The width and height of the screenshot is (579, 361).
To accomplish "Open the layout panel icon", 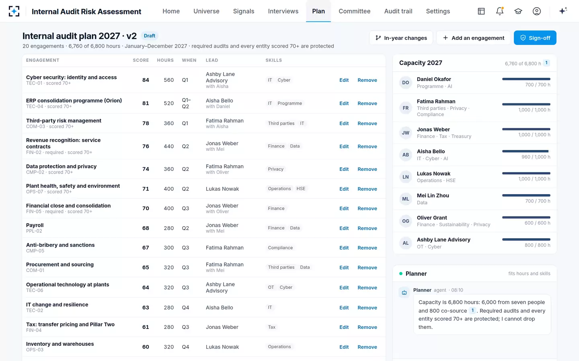I will pos(481,11).
